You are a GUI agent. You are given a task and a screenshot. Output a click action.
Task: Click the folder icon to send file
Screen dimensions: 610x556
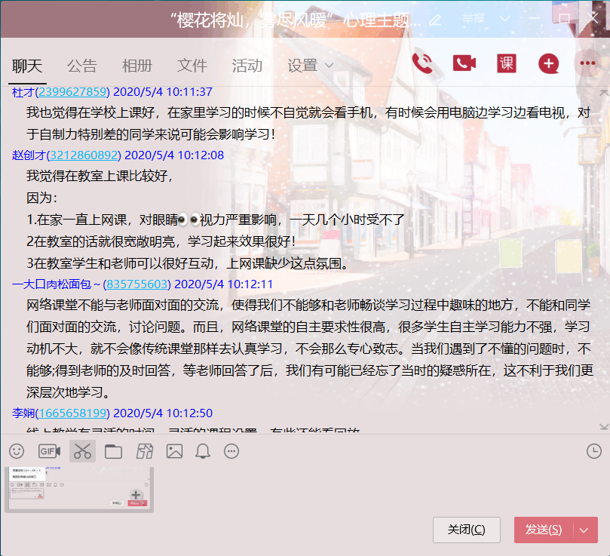point(113,451)
